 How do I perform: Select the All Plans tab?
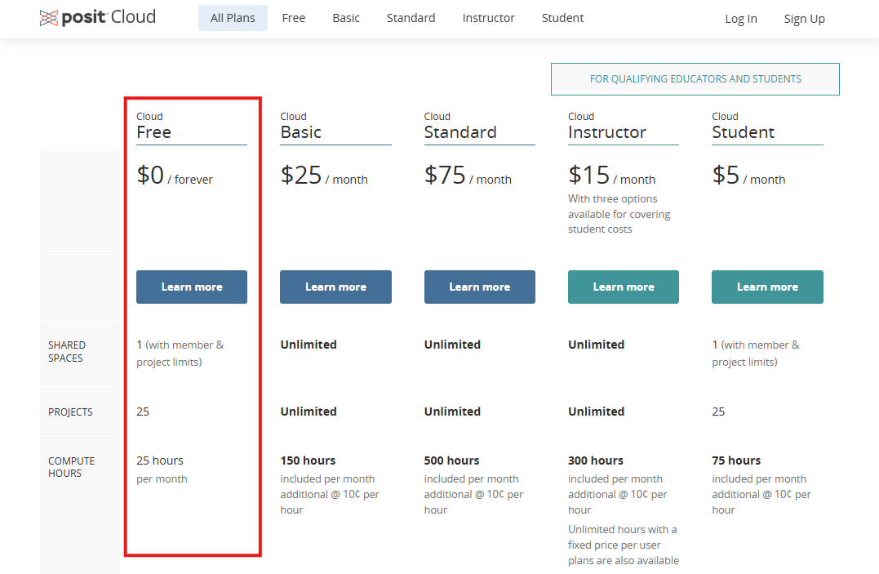233,18
